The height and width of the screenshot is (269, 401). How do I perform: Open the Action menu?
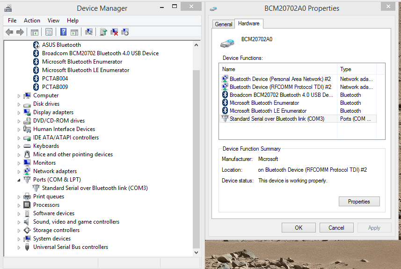[32, 21]
